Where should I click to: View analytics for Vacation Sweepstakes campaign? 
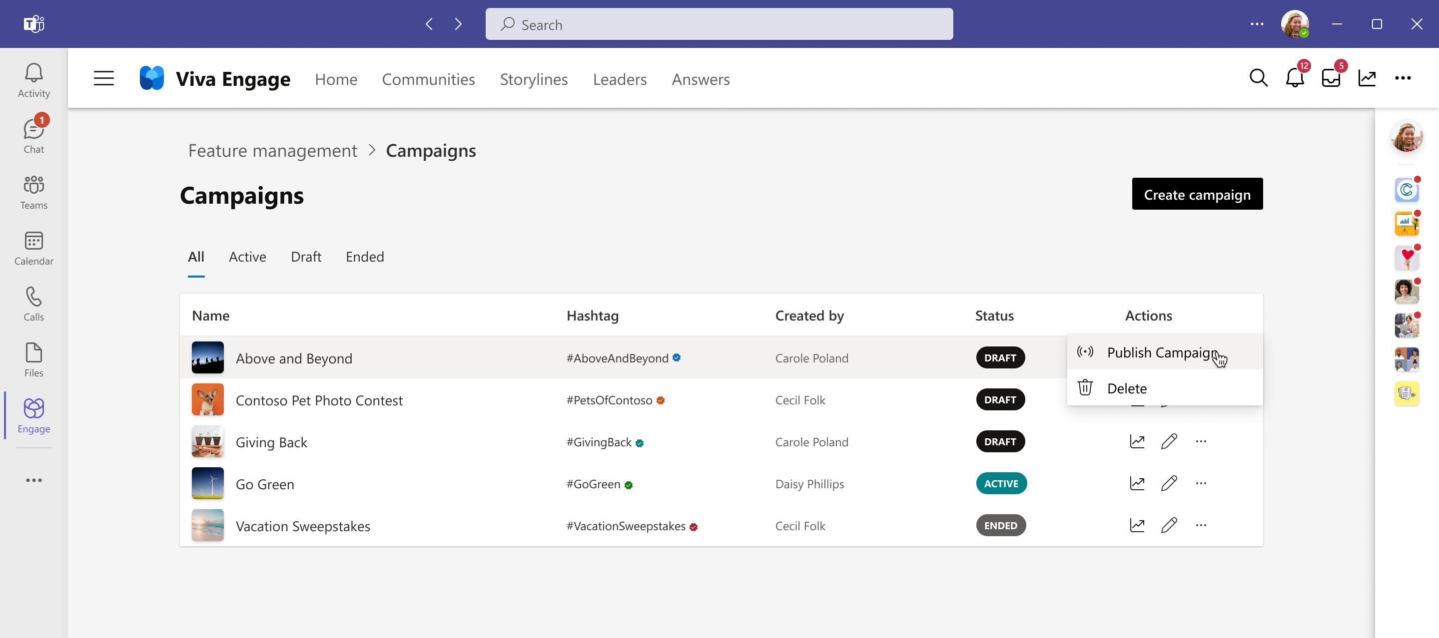point(1137,525)
